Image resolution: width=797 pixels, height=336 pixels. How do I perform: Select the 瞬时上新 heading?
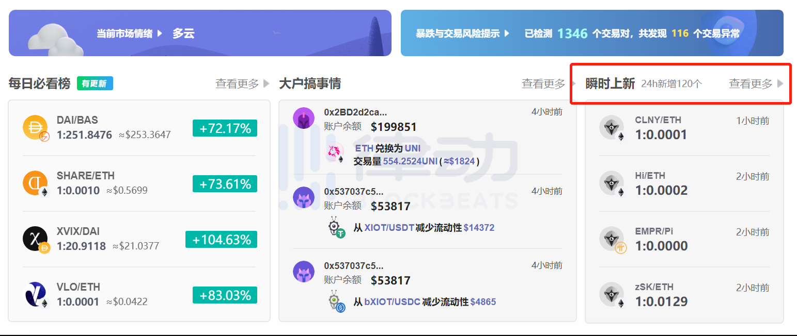610,83
